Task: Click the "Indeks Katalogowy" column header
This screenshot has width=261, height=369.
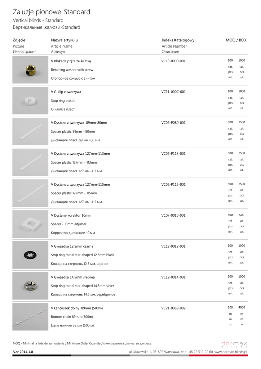Action: click(178, 40)
